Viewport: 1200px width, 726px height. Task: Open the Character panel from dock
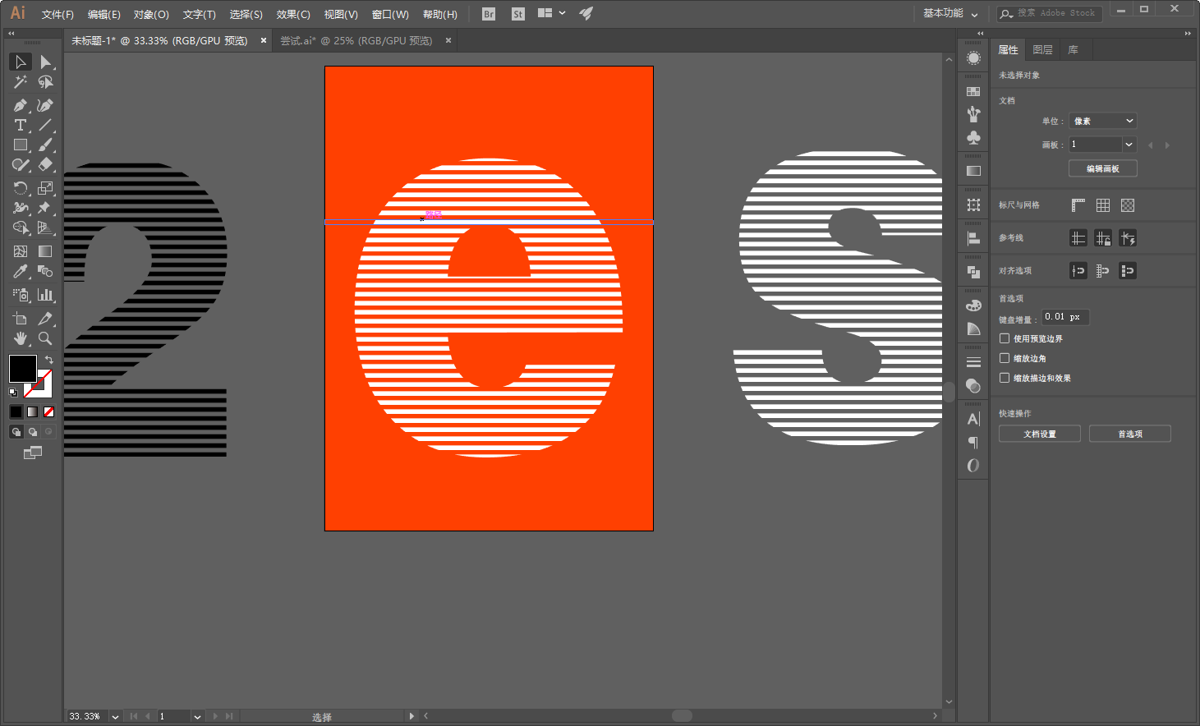973,419
